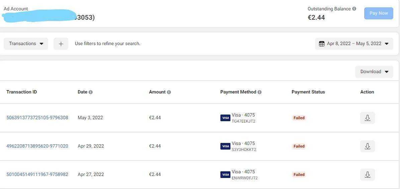Screen dimensions: 400x189
Task: Click the Failed badge in Apr 27 row
Action: point(299,175)
